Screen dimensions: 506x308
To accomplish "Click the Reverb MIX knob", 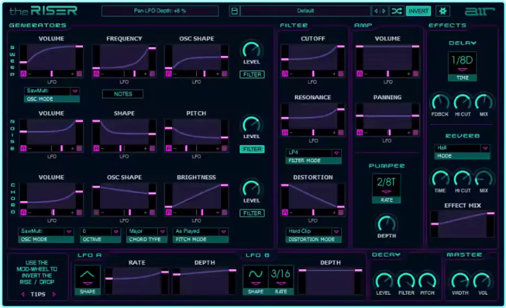I will click(484, 178).
